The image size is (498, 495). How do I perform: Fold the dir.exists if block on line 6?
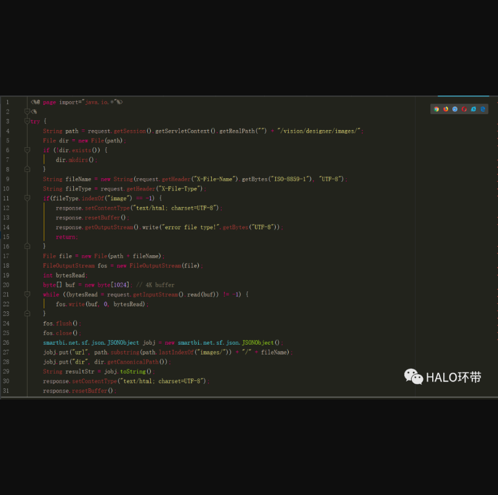click(27, 150)
